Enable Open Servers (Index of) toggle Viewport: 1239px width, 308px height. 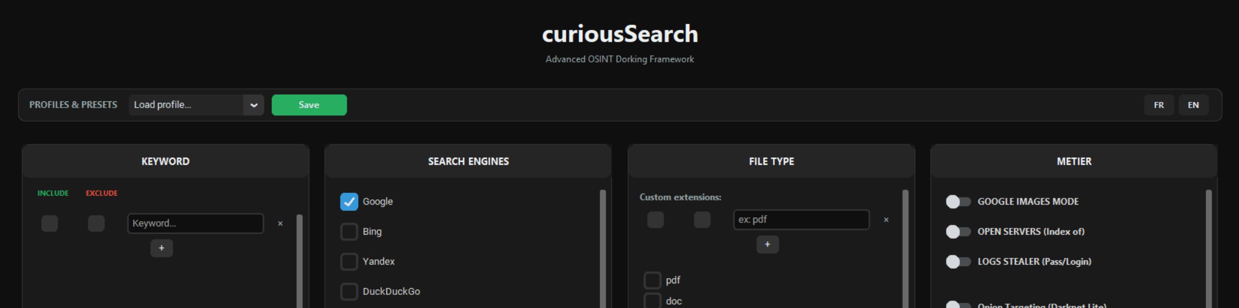pyautogui.click(x=958, y=231)
